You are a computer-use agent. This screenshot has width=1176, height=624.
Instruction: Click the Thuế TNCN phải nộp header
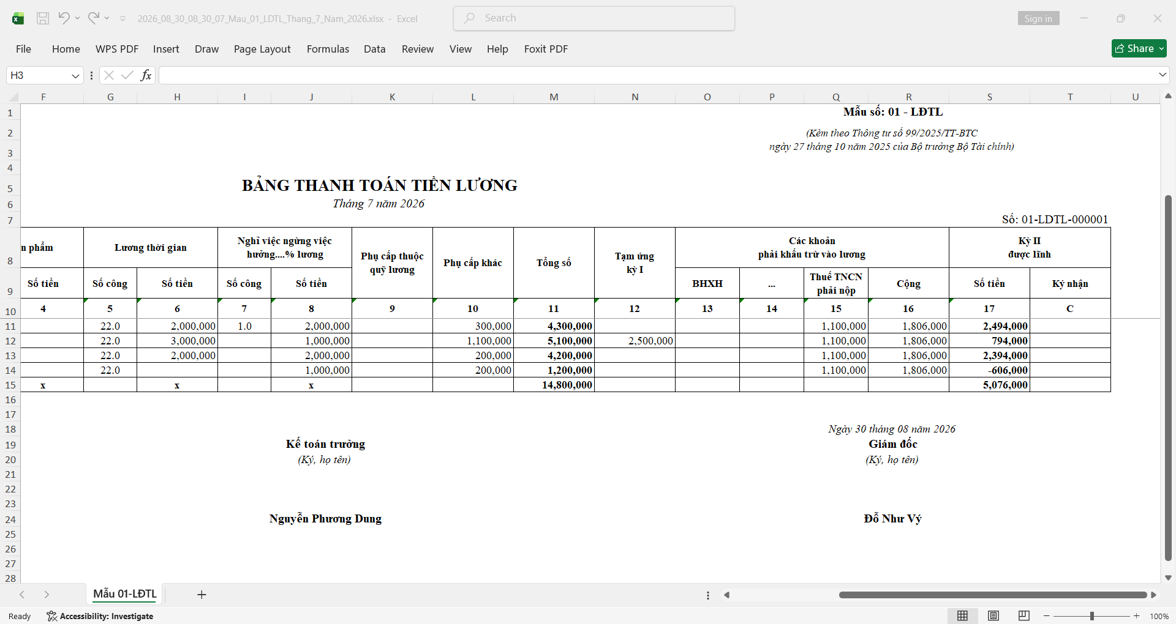coord(836,283)
